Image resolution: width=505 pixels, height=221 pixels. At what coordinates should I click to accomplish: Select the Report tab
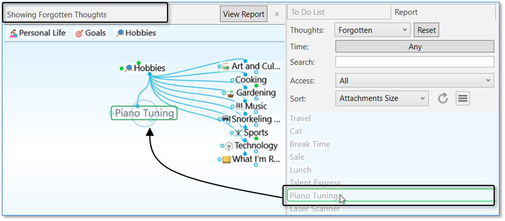tap(406, 12)
